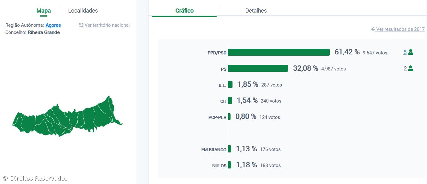Click the PPD/PSD green result bar
Image resolution: width=427 pixels, height=184 pixels.
pos(279,52)
